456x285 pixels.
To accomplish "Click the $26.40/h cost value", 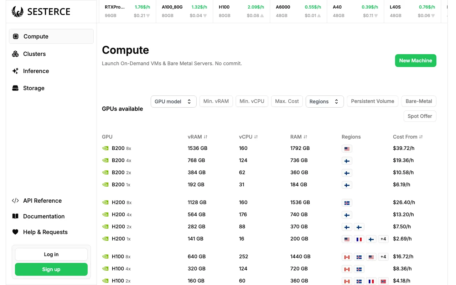I will pyautogui.click(x=404, y=202).
